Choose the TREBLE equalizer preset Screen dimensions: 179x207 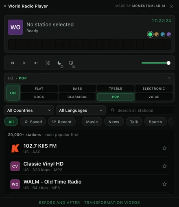click(x=116, y=88)
